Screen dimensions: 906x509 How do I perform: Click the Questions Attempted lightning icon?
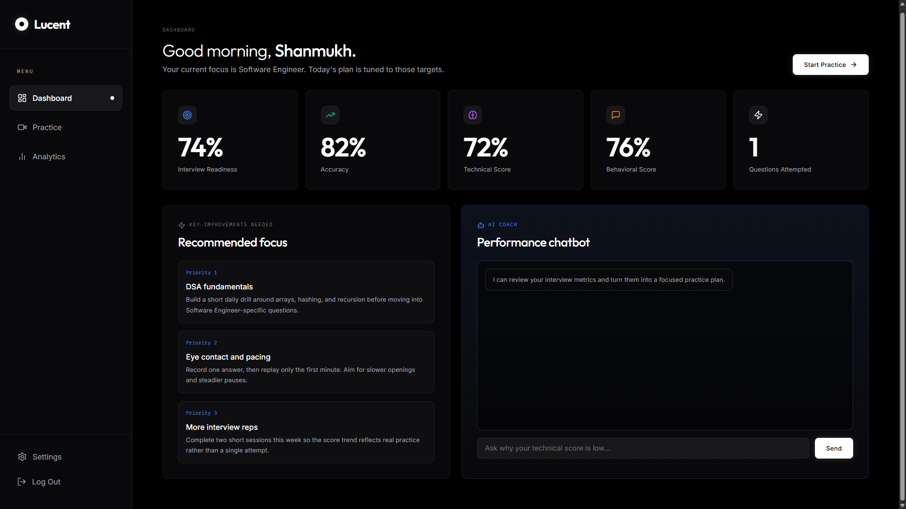[x=758, y=115]
